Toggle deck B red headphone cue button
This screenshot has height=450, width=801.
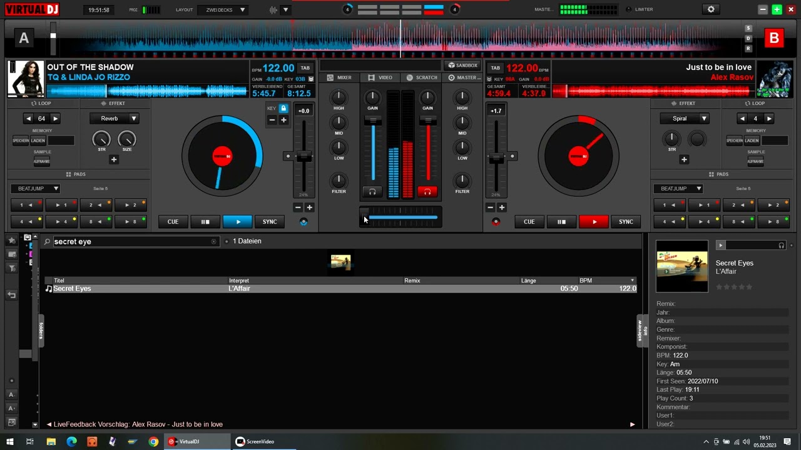(x=427, y=192)
